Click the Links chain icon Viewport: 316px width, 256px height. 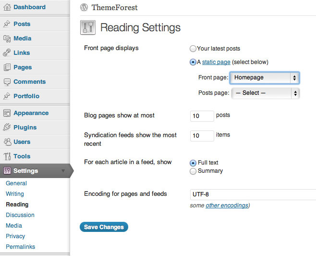click(7, 53)
